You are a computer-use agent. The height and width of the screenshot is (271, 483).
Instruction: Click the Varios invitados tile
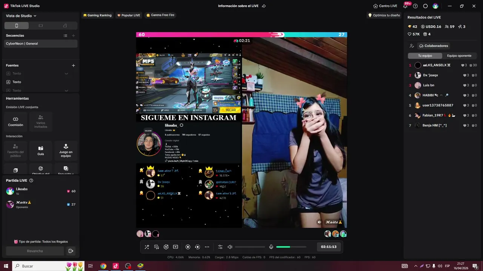pos(41,122)
